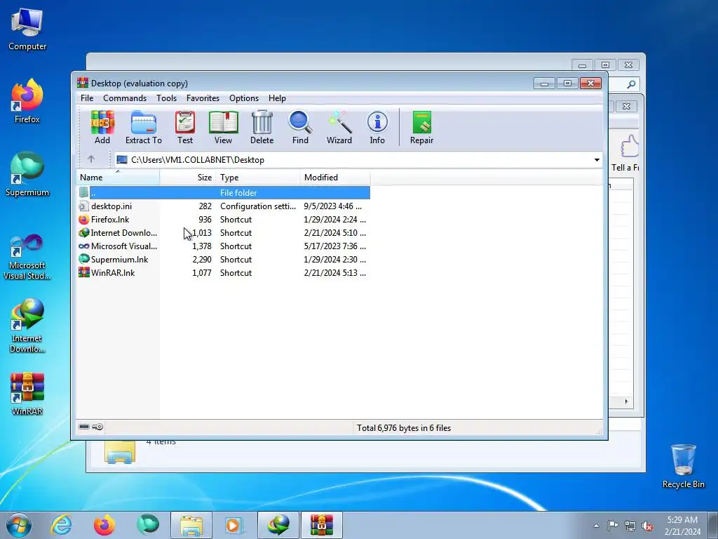Sort by Size column header
This screenshot has height=539, width=718.
188,178
